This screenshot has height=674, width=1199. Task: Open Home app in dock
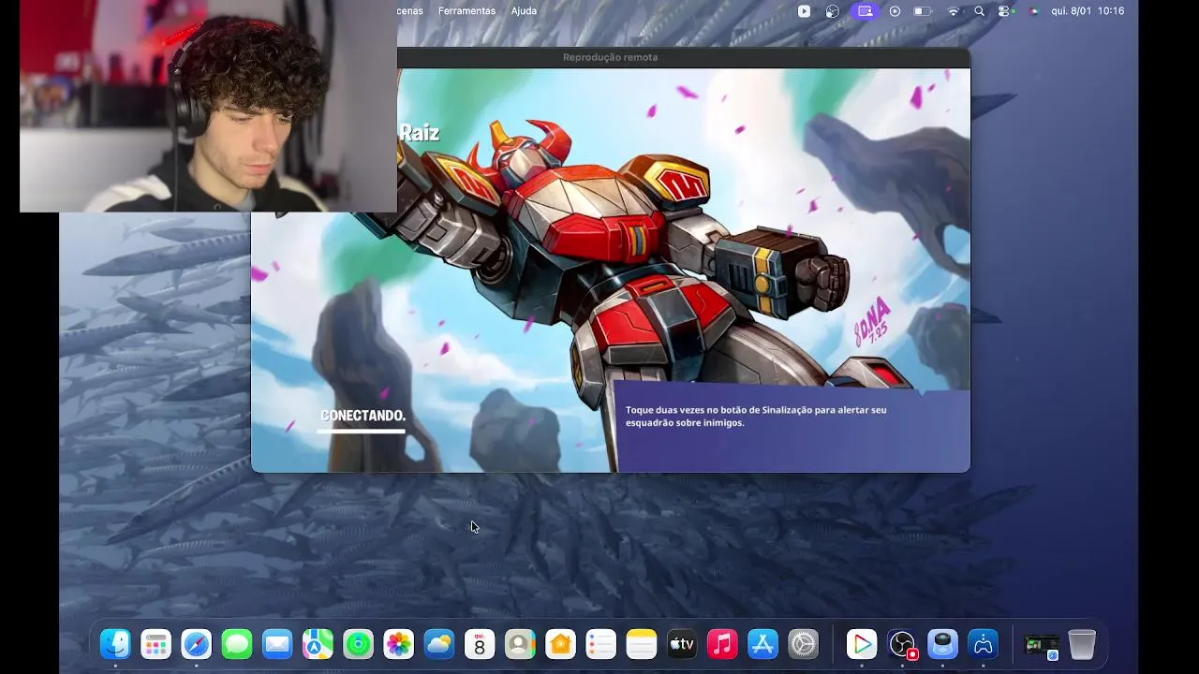coord(560,644)
